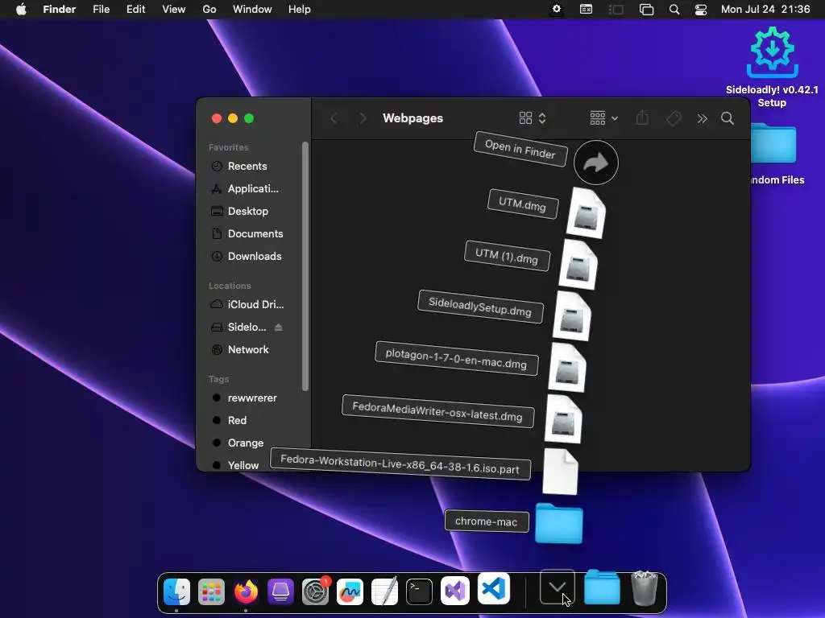
Task: Open the group-by dropdown in Finder toolbar
Action: point(603,118)
